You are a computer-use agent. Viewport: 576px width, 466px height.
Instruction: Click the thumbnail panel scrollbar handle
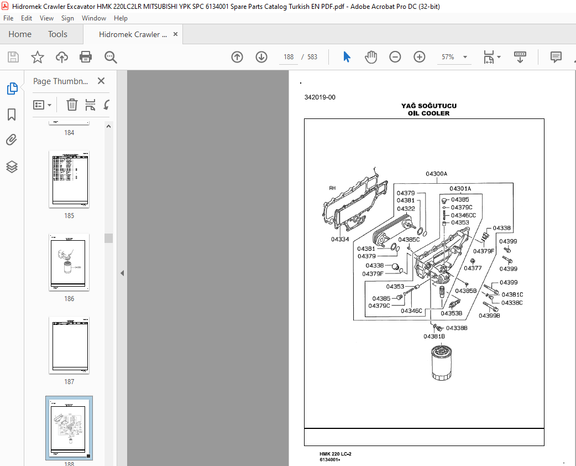point(108,238)
